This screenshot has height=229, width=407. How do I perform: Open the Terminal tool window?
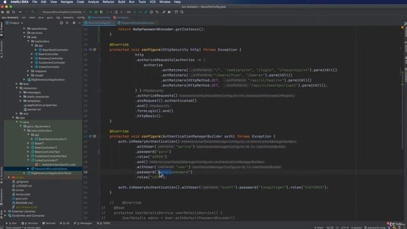click(x=48, y=223)
